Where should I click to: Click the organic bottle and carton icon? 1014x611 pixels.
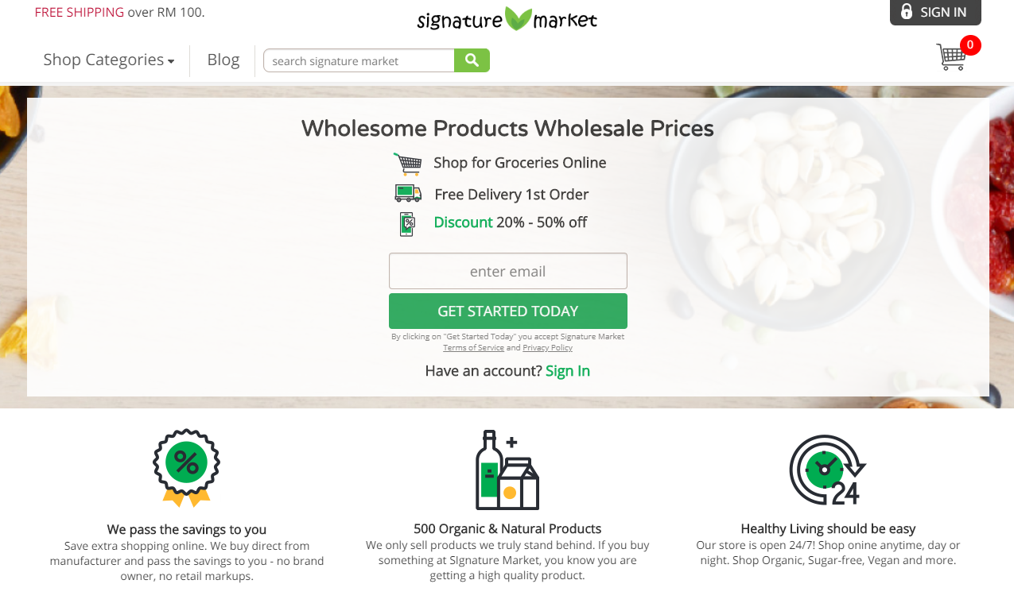pyautogui.click(x=507, y=470)
